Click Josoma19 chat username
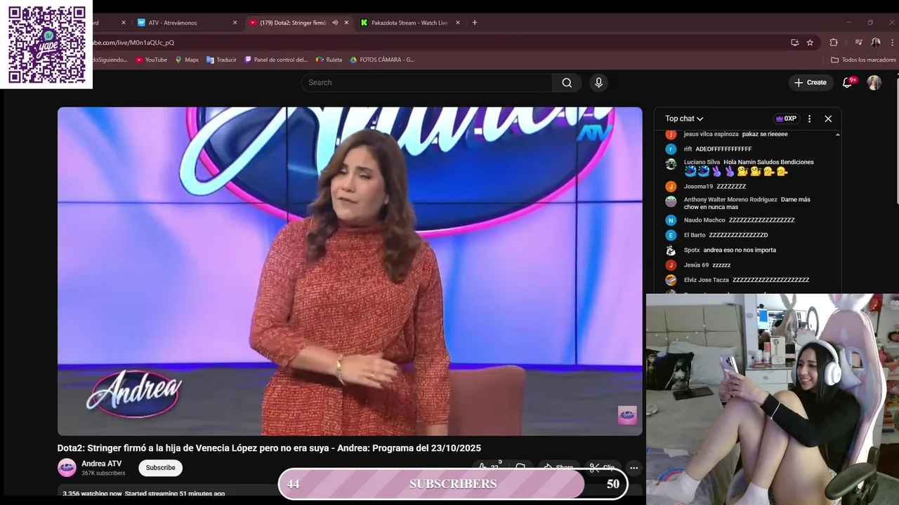899x505 pixels. (698, 187)
